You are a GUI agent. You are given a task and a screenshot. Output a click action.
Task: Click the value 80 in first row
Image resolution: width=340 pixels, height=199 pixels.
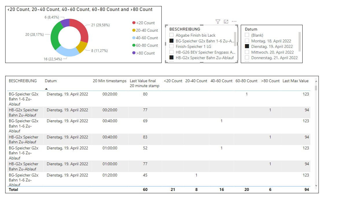[145, 94]
